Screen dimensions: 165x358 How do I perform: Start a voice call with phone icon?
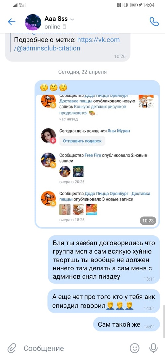[154, 22]
